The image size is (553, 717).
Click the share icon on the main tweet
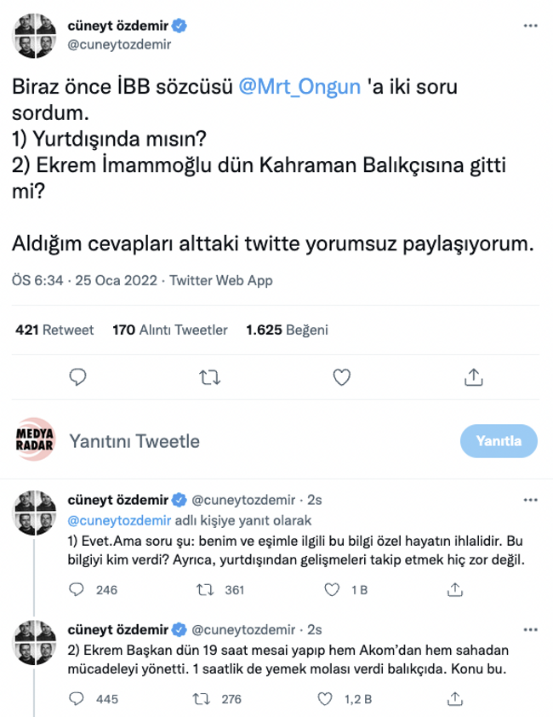[x=473, y=375]
